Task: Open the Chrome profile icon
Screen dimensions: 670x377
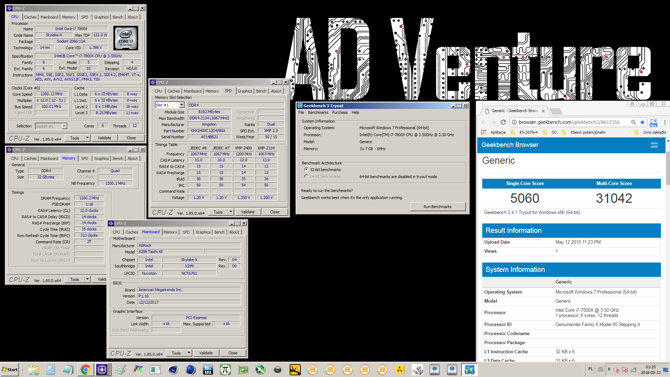Action: click(x=632, y=104)
